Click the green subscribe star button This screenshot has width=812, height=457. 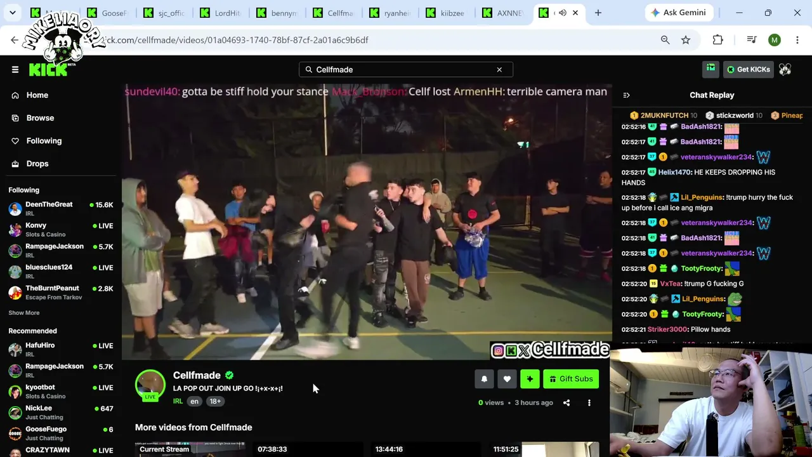point(530,379)
